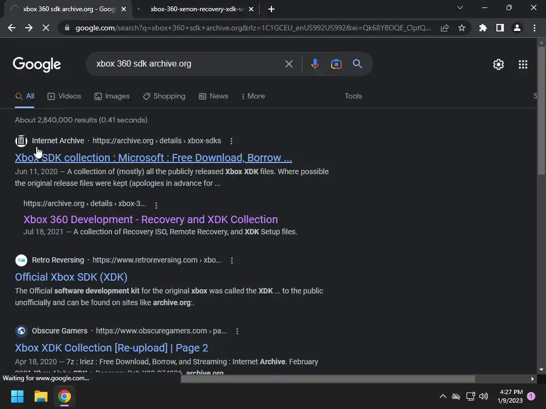The width and height of the screenshot is (546, 409).
Task: Expand the More search categories menu
Action: click(253, 96)
